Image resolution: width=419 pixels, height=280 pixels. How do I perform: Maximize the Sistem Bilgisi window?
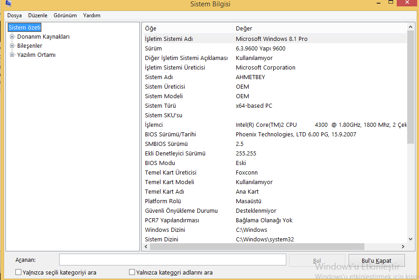pos(391,3)
